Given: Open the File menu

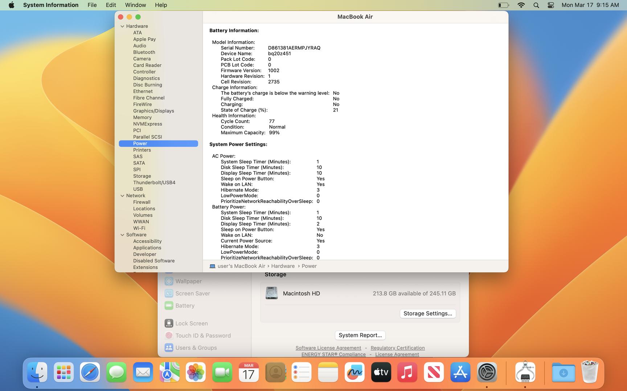Looking at the screenshot, I should [92, 5].
